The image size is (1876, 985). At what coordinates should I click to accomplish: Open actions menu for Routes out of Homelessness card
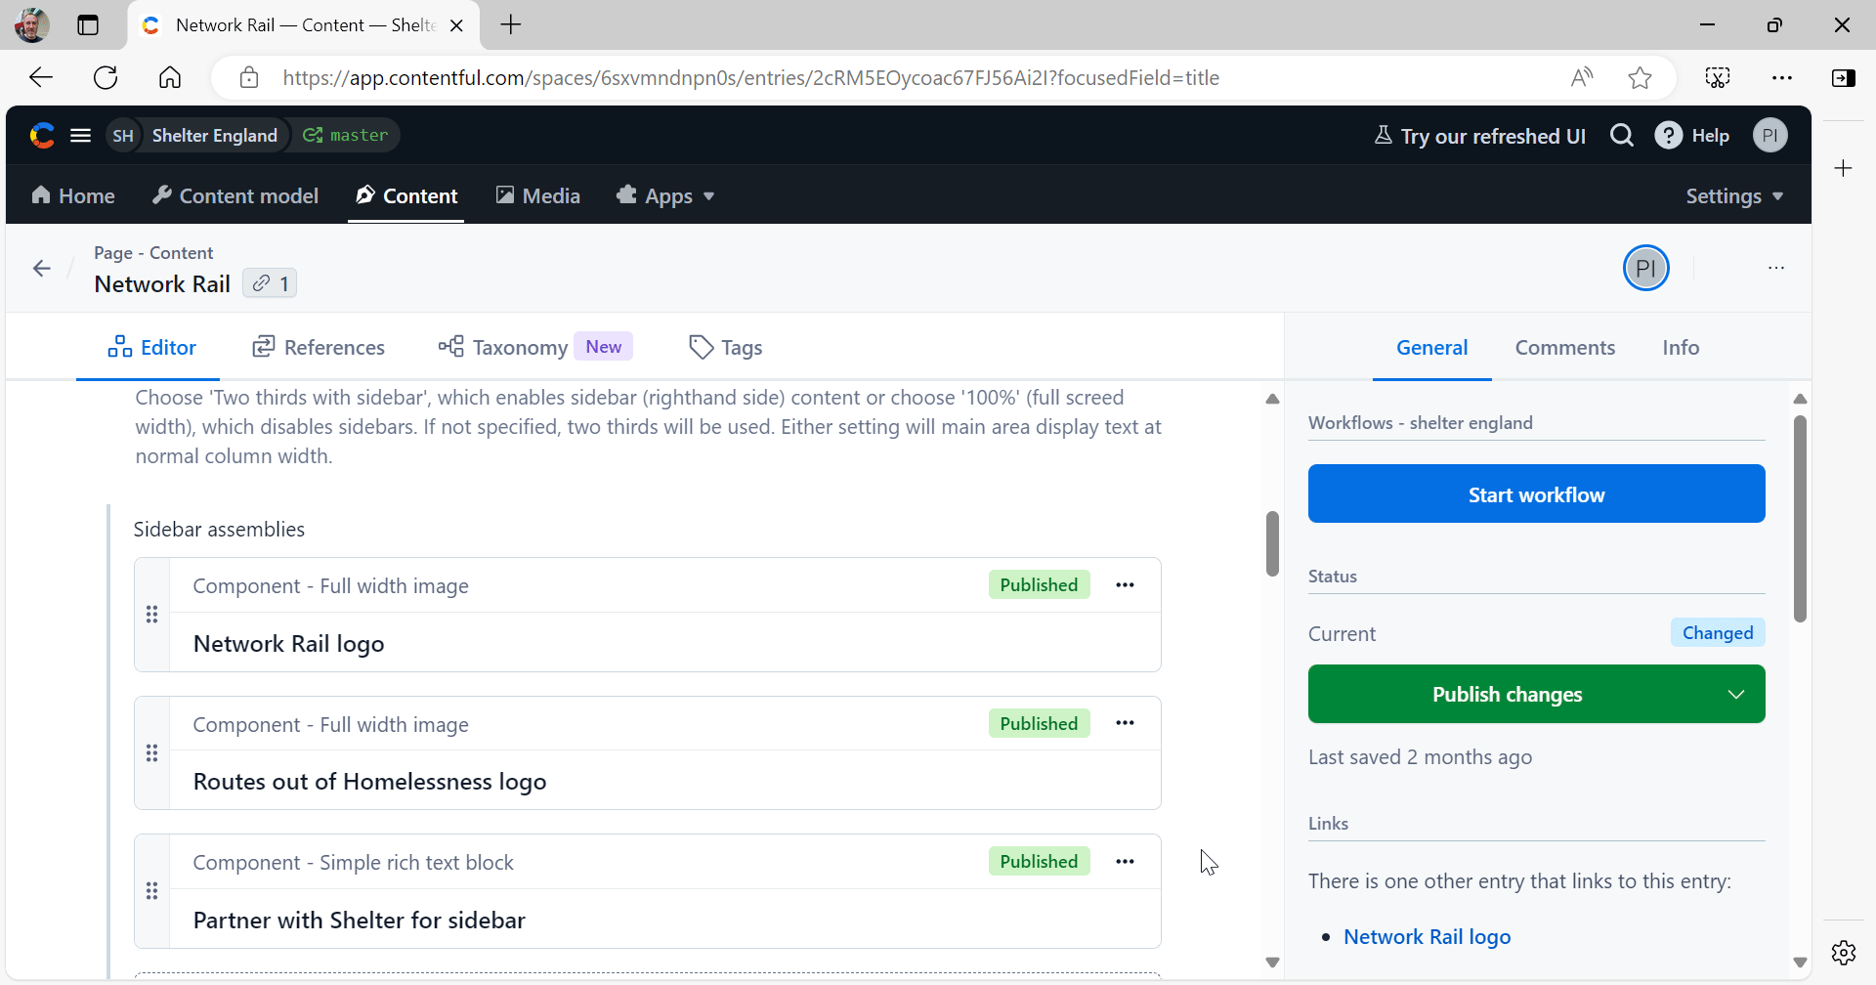[1125, 723]
